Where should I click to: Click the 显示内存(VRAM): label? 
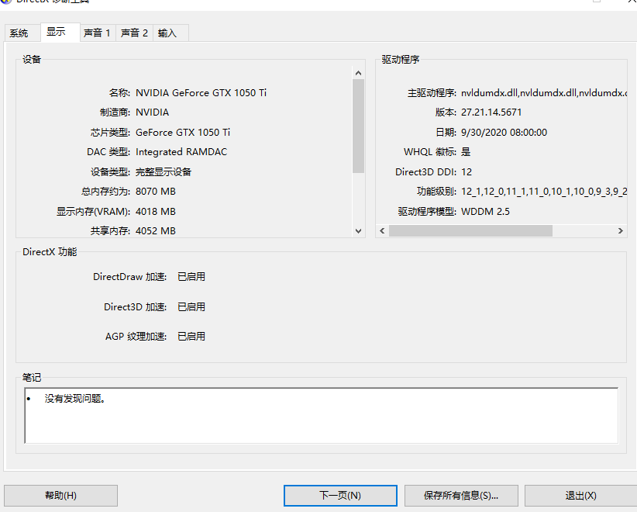(x=94, y=212)
